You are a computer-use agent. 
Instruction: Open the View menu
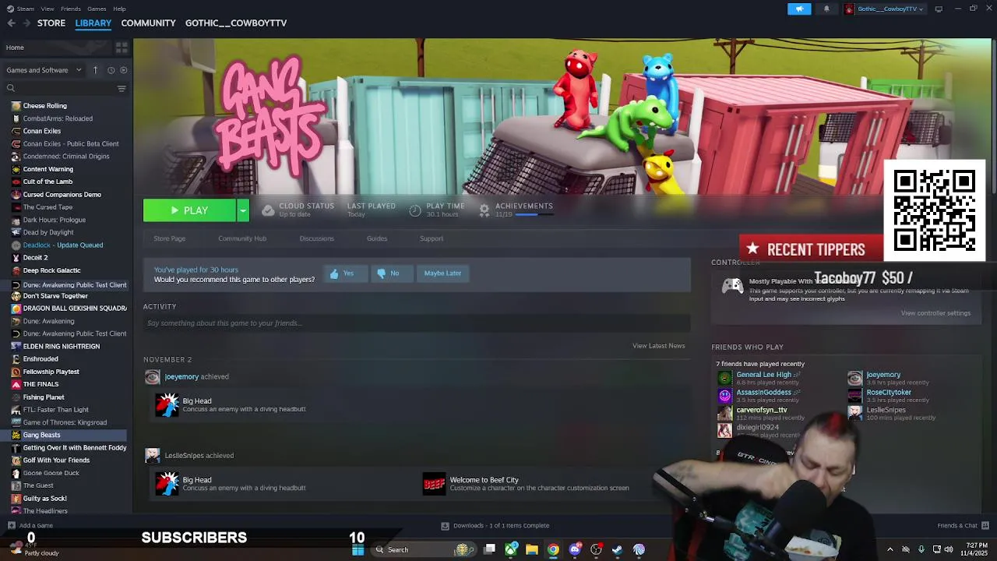click(x=48, y=9)
